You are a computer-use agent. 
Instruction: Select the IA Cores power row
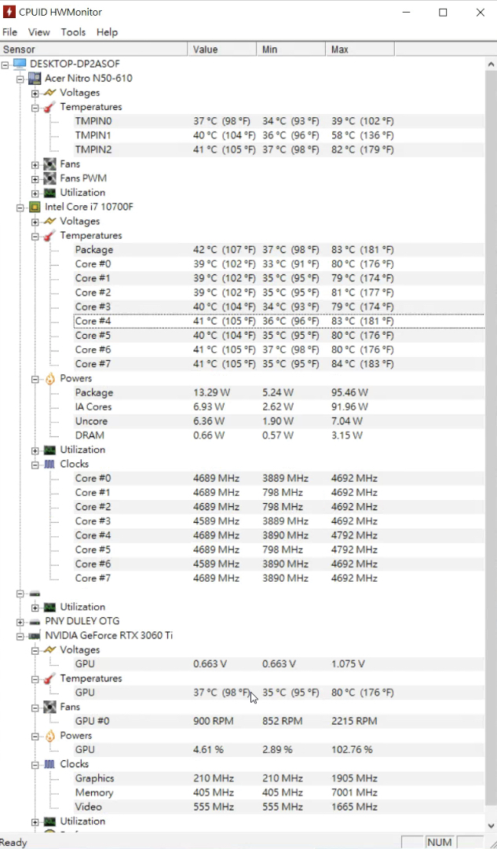279,406
